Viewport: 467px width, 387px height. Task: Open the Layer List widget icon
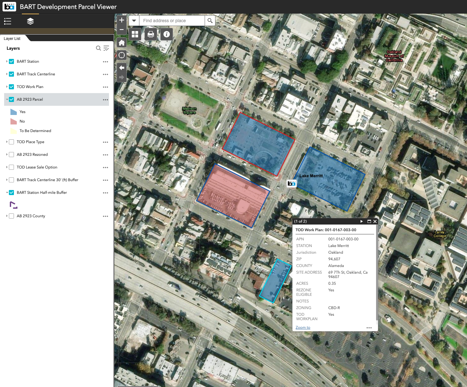click(x=30, y=21)
